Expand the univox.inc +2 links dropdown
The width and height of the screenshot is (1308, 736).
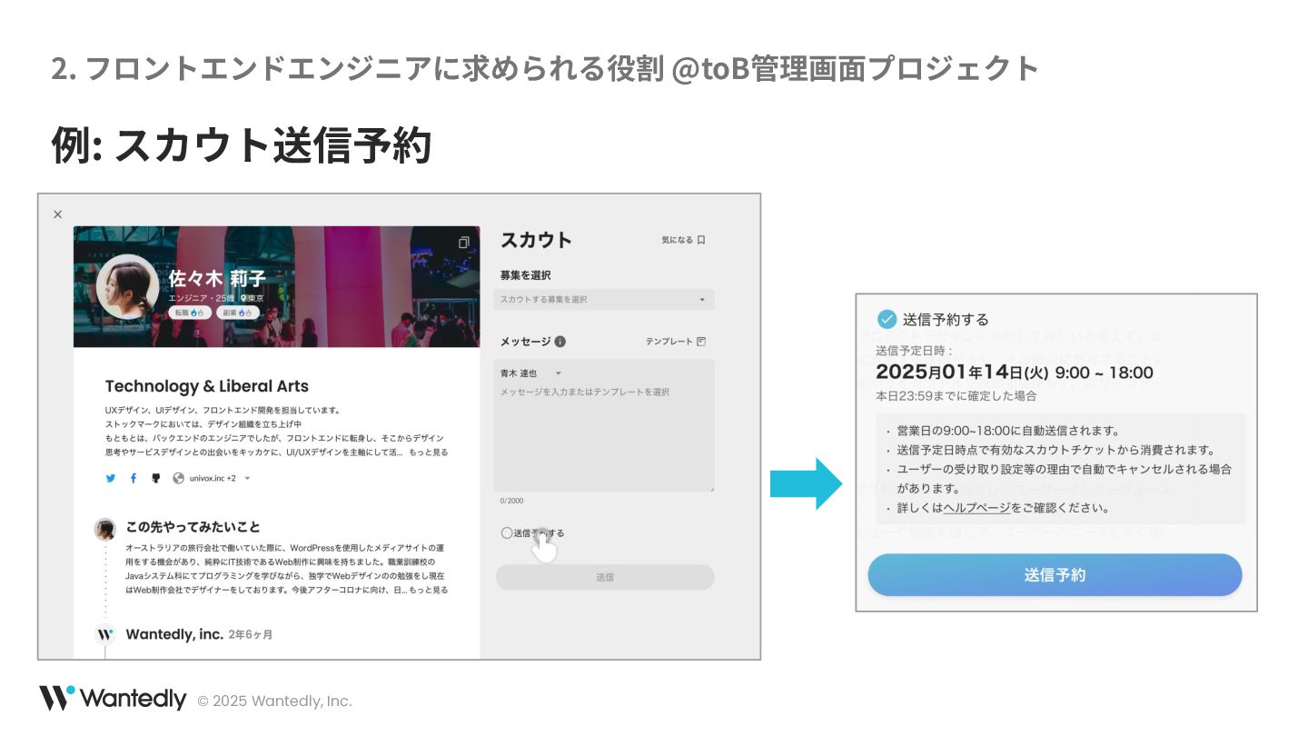click(221, 478)
